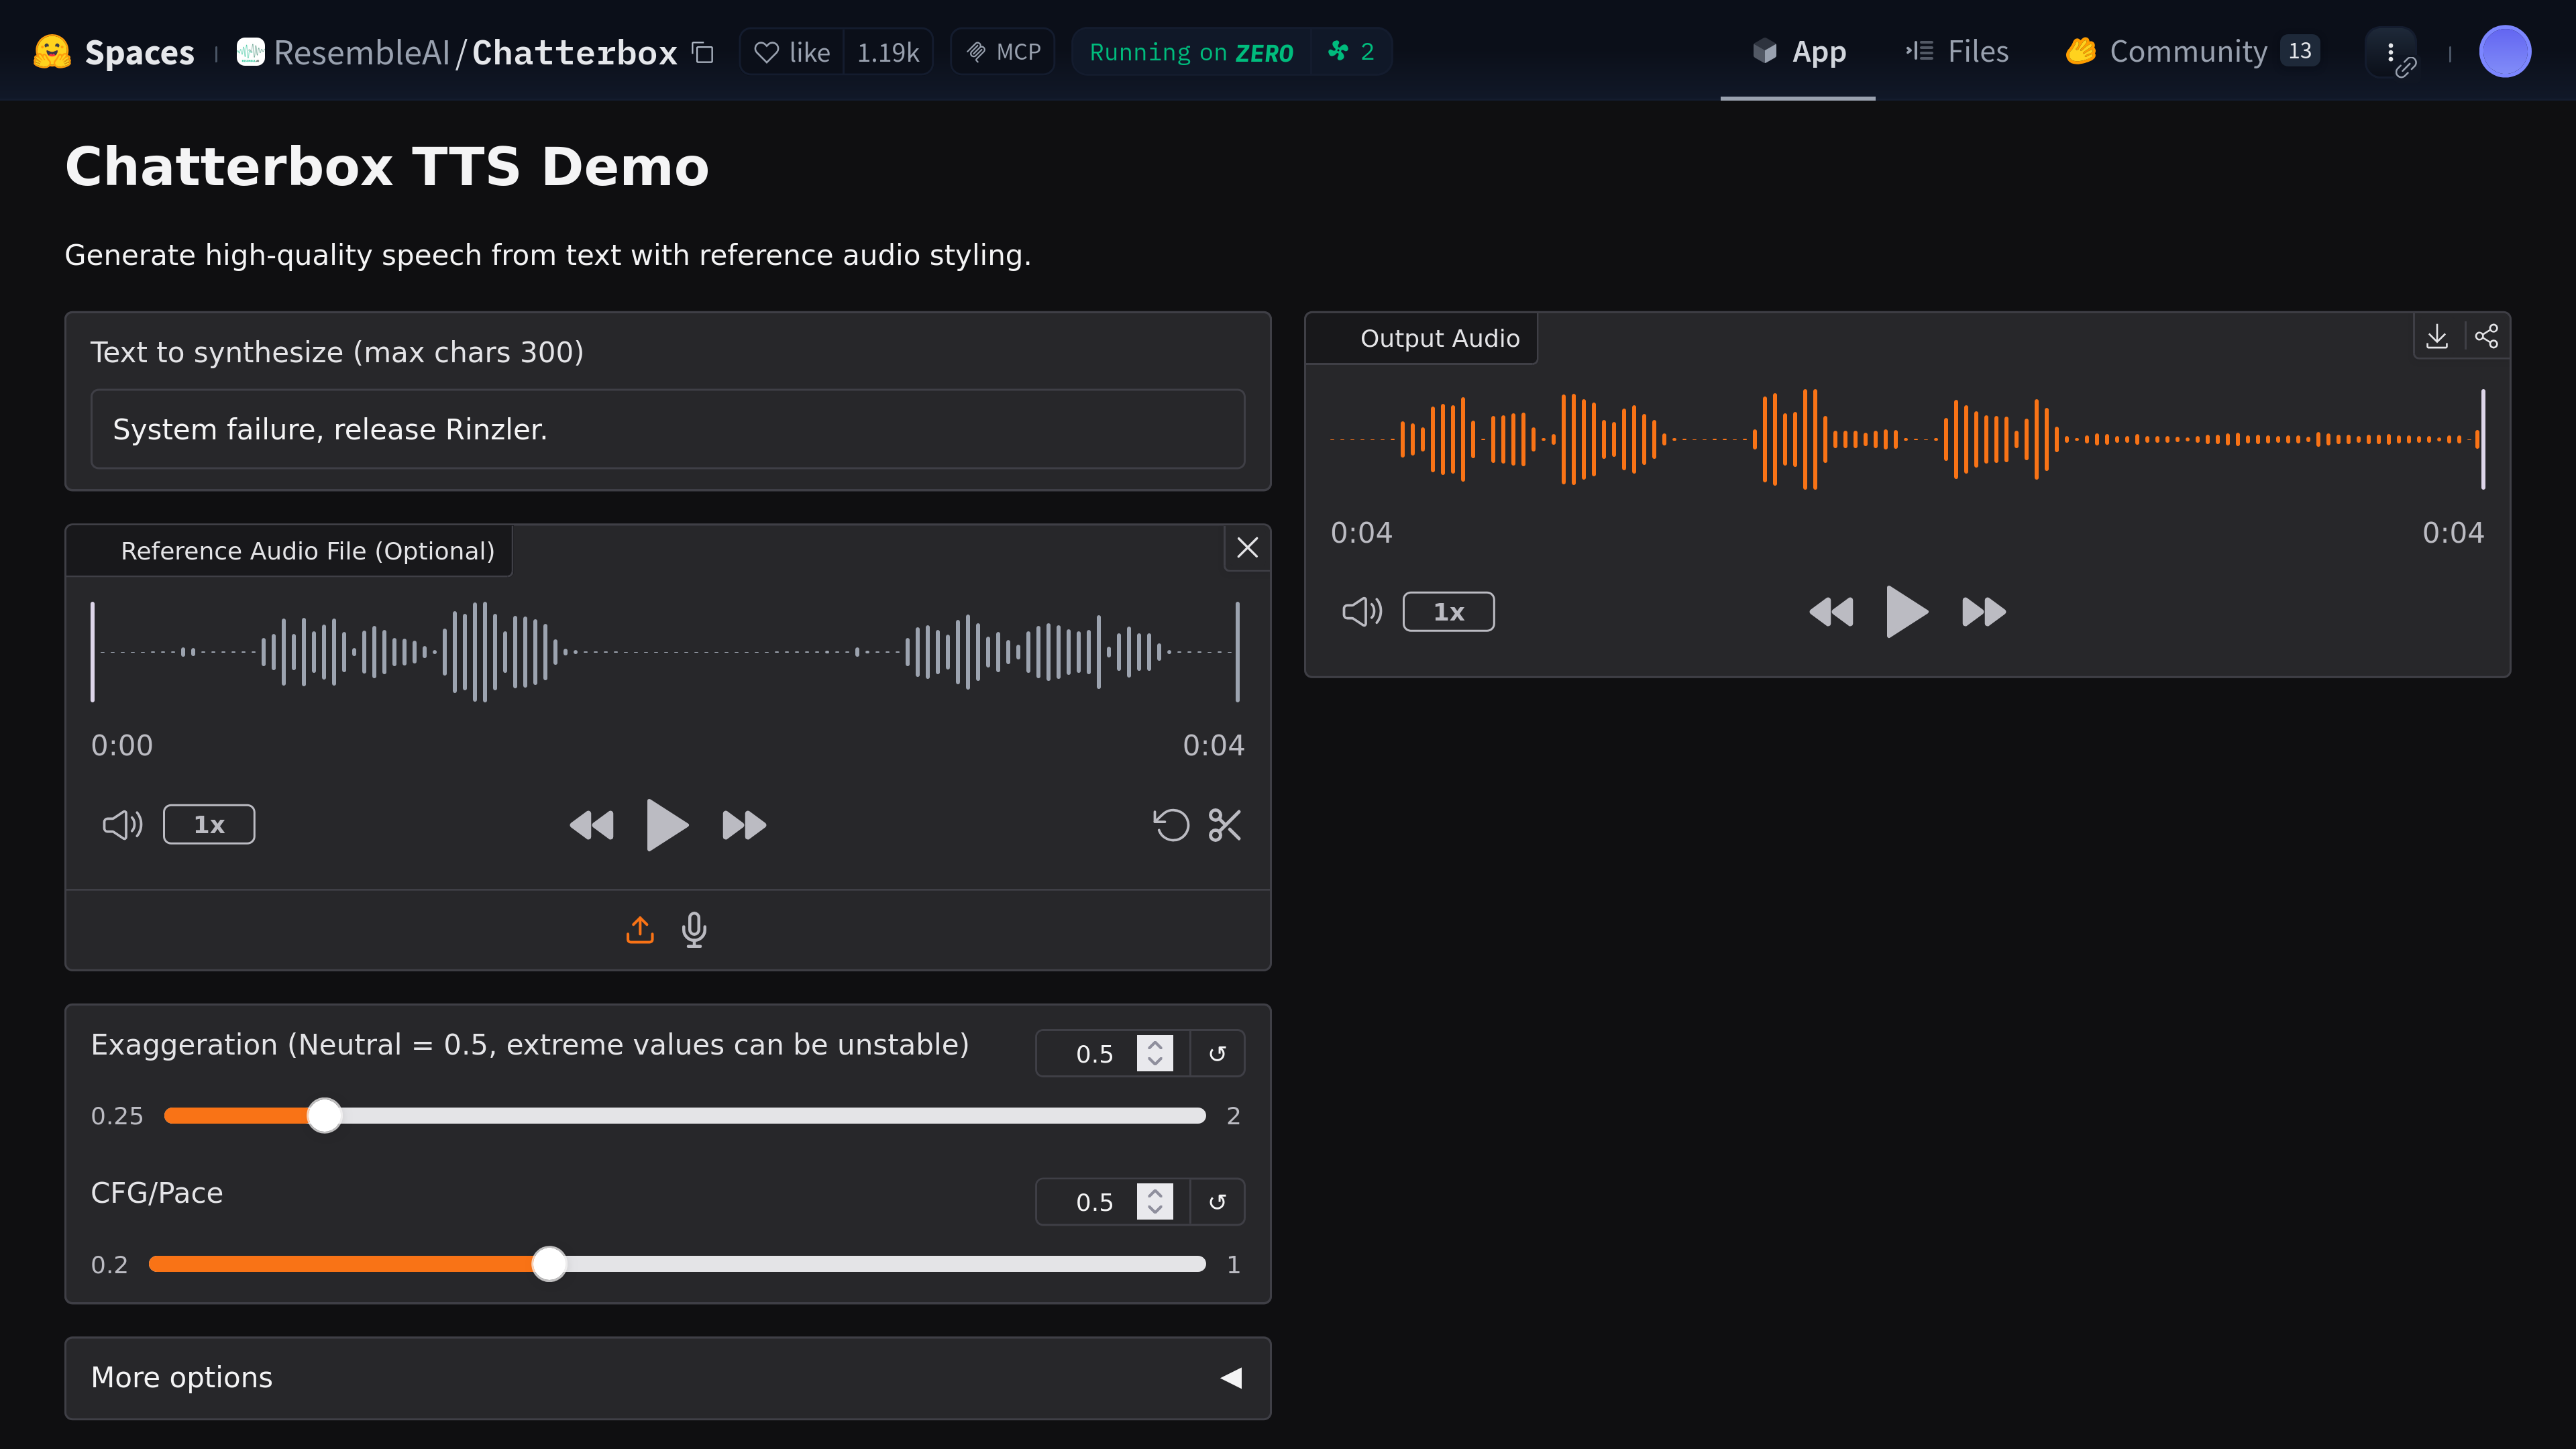This screenshot has width=2576, height=1449.
Task: Open the three-dot space options menu
Action: coord(2391,52)
